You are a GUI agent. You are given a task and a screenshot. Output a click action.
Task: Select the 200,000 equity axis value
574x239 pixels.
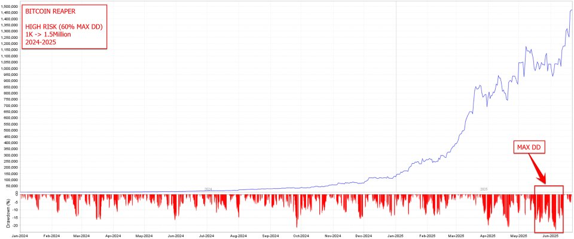pos(11,168)
